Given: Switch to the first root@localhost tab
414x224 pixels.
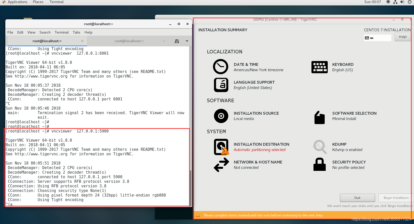Looking at the screenshot, I should coord(47,41).
